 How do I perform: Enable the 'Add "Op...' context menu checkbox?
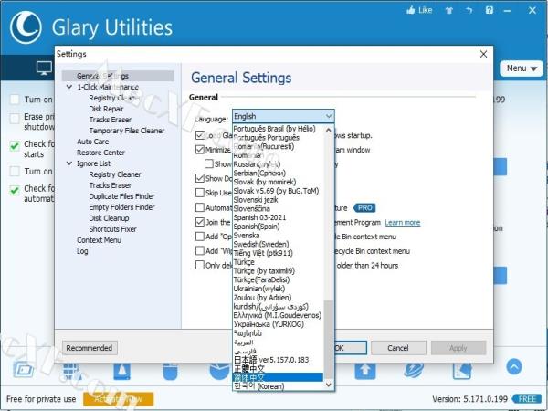[200, 237]
